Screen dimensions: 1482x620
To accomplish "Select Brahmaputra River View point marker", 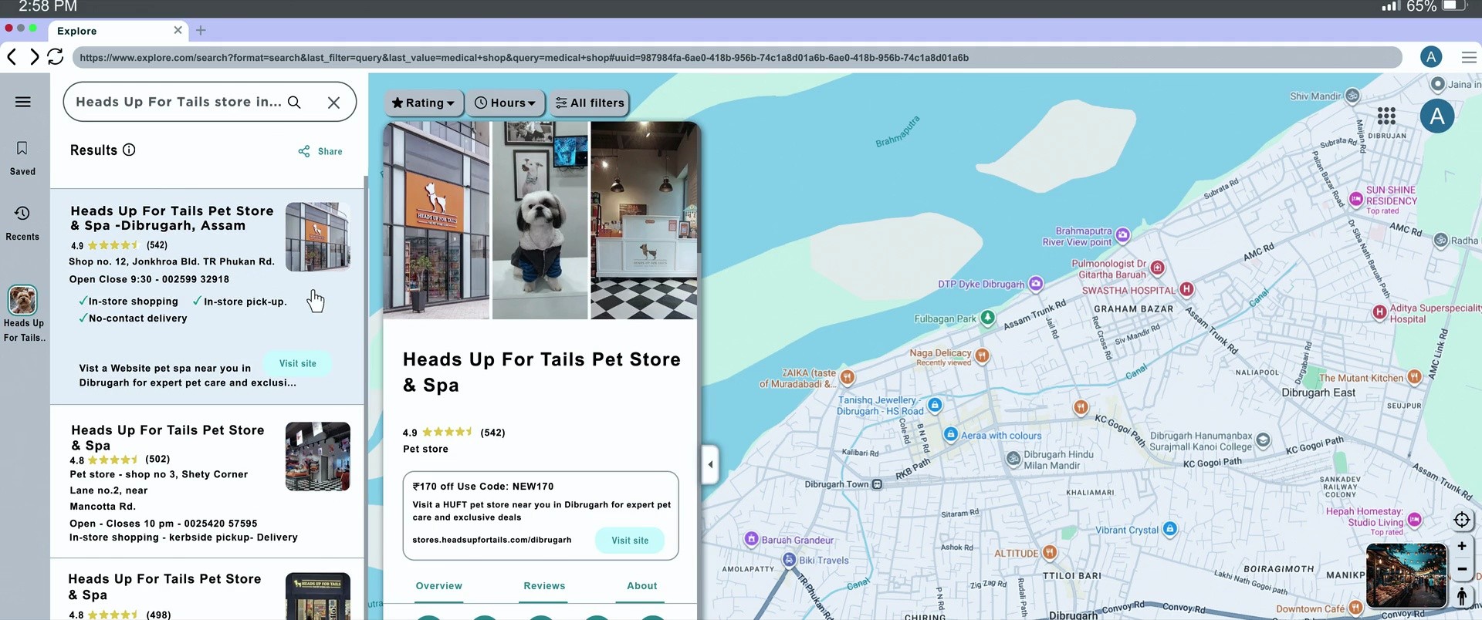I will pos(1123,234).
